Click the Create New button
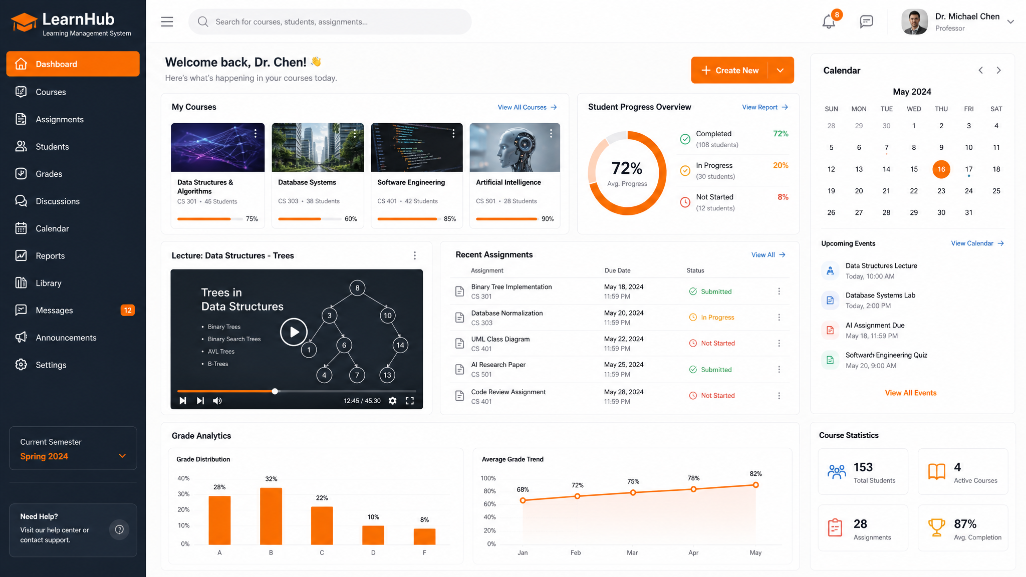 (730, 70)
